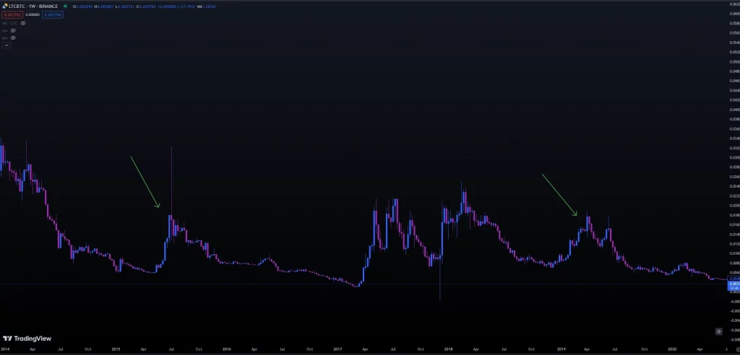Screen dimensions: 740x355
Task: Click the LTCBTC symbol coin icon
Action: tap(4, 6)
